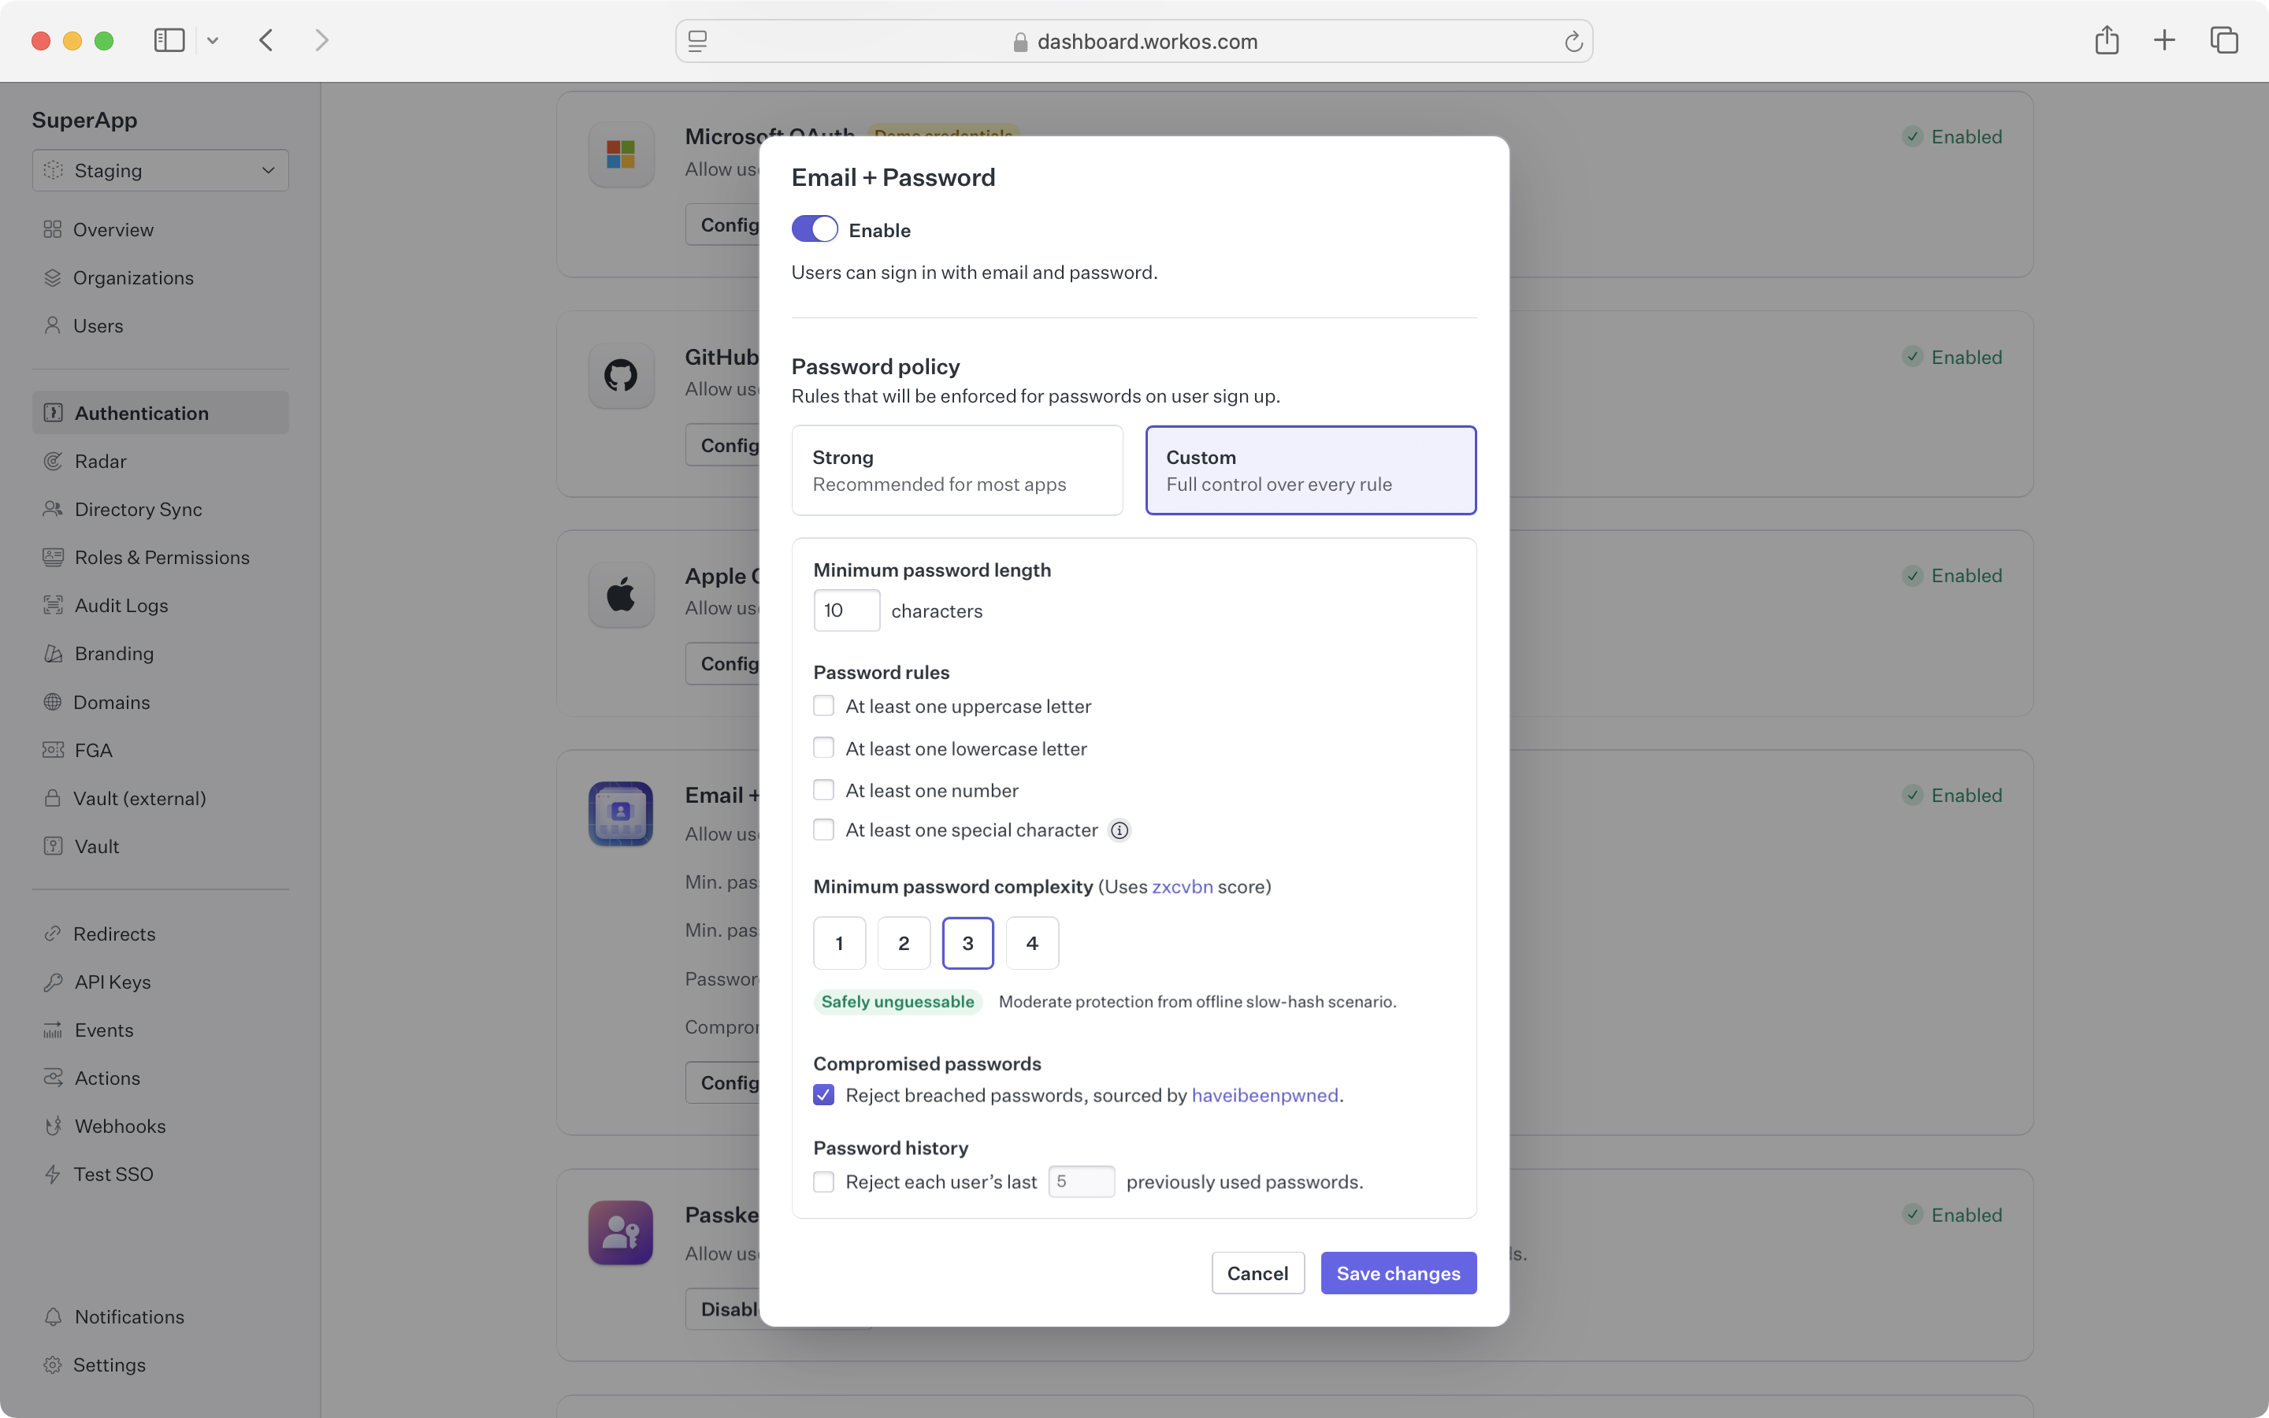
Task: Navigate to the Authentication tab
Action: [141, 413]
